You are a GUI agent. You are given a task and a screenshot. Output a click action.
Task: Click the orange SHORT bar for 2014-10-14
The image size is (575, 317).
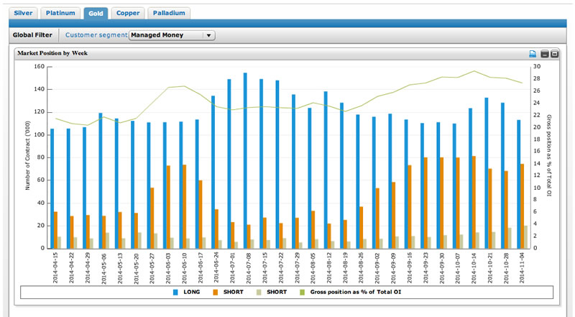[x=474, y=202]
